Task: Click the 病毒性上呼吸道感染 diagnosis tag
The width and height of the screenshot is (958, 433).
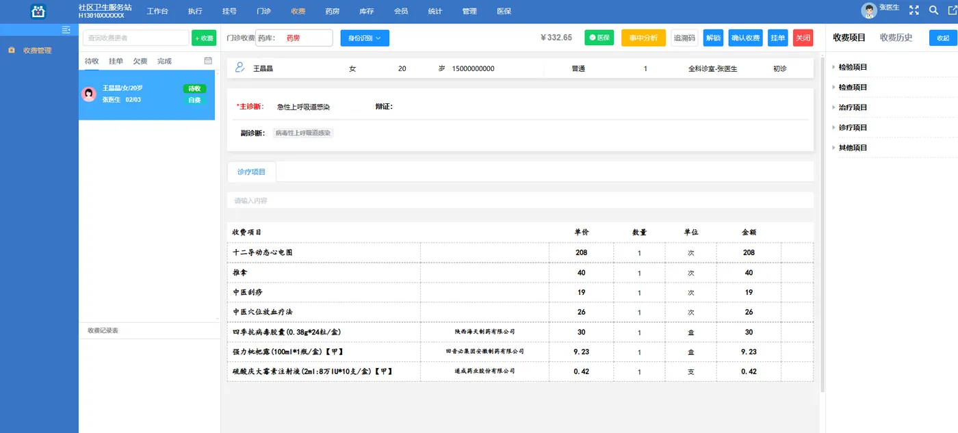Action: pos(303,133)
